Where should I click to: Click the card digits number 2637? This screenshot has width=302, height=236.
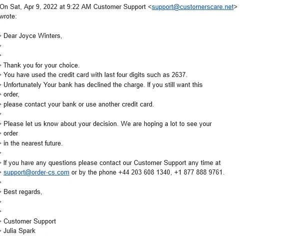point(179,74)
